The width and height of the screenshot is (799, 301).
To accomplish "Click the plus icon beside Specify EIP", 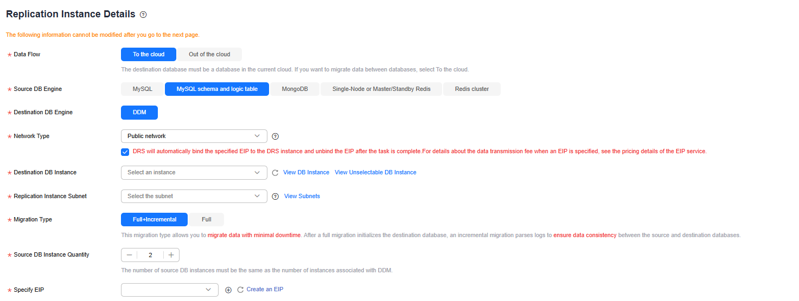I will coord(228,290).
